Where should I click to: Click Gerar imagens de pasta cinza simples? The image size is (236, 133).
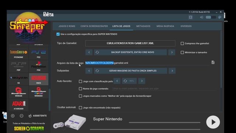pos(131,71)
